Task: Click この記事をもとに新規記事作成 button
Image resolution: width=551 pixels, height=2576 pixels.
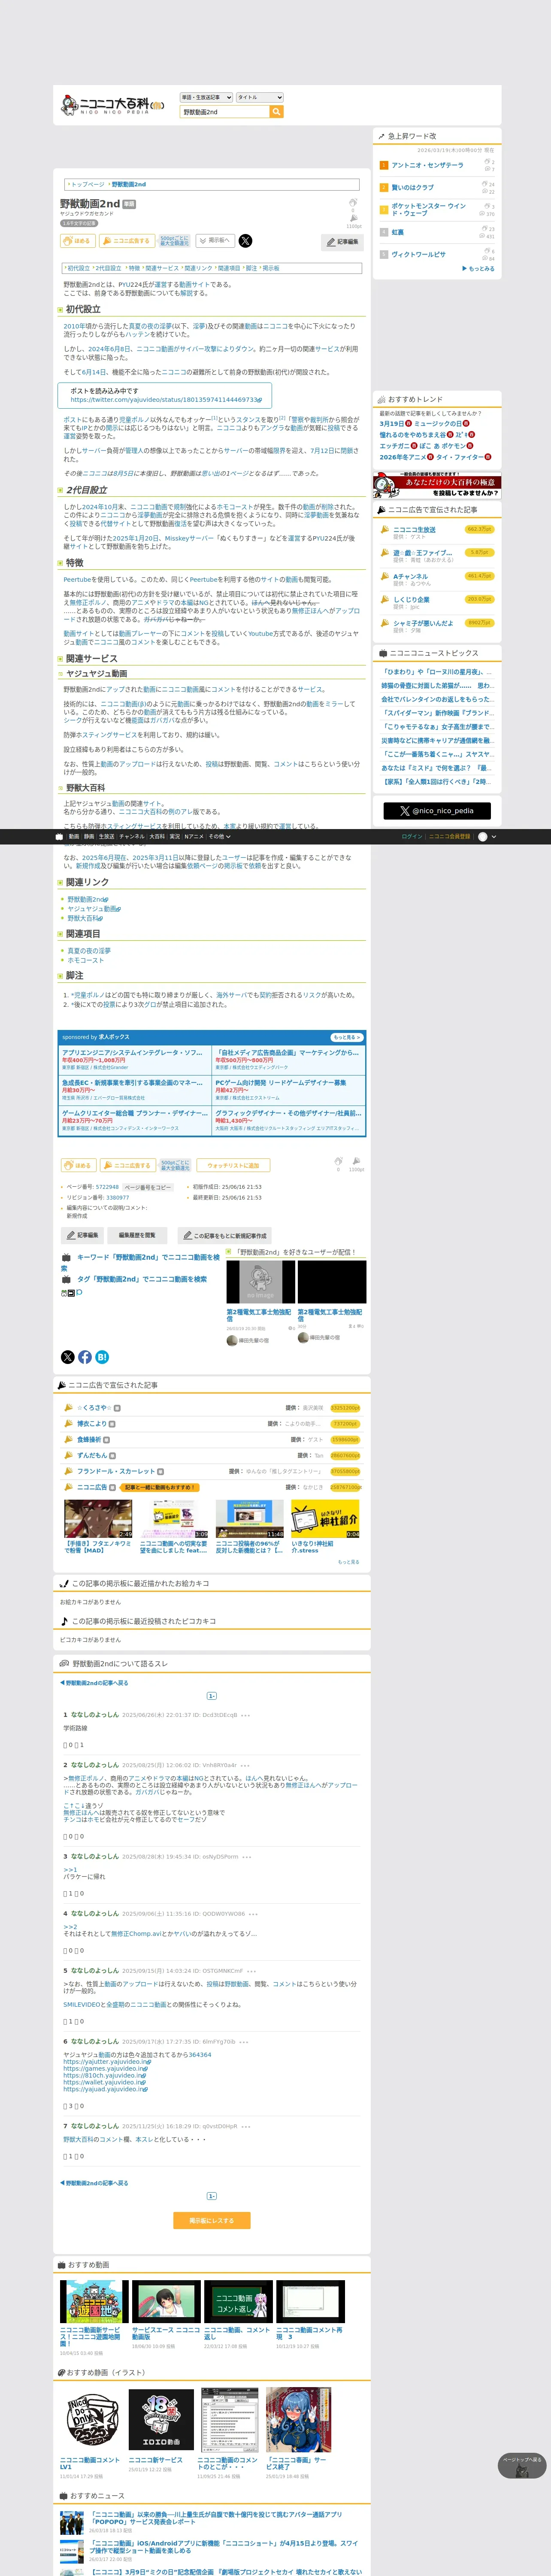Action: 224,1235
